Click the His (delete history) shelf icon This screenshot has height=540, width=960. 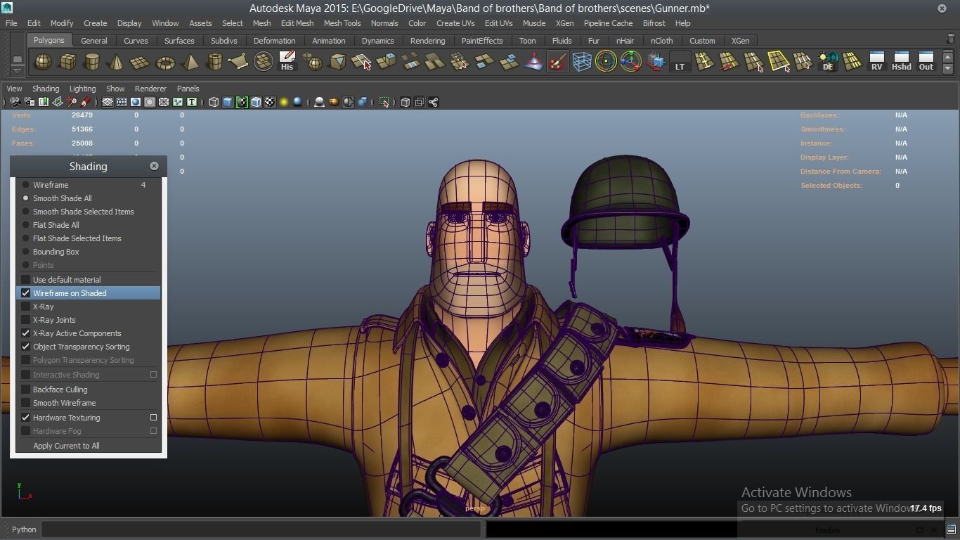(287, 62)
